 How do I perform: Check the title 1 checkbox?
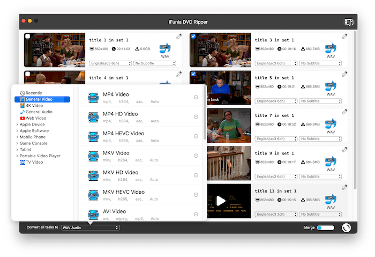tap(28, 36)
